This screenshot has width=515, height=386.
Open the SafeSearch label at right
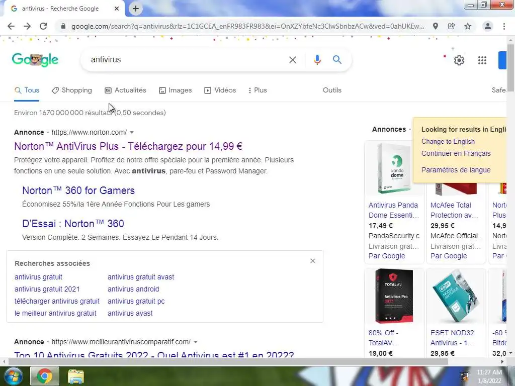click(x=498, y=90)
